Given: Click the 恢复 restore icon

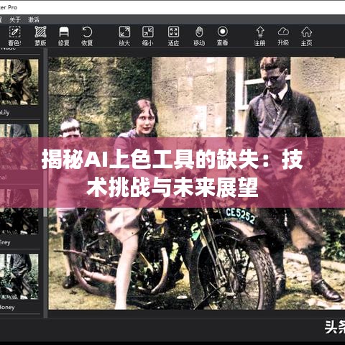Looking at the screenshot, I should [87, 32].
